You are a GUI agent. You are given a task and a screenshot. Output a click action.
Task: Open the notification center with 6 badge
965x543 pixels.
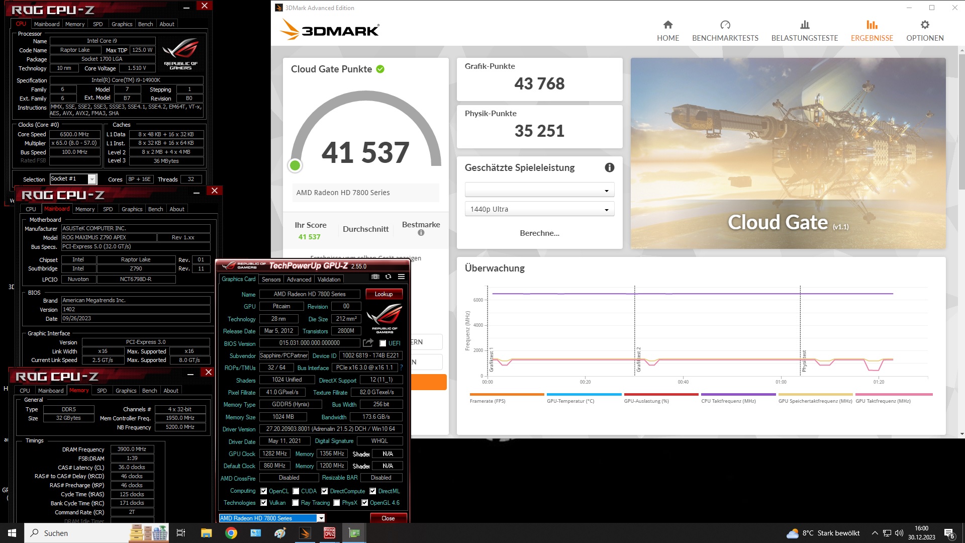coord(949,533)
